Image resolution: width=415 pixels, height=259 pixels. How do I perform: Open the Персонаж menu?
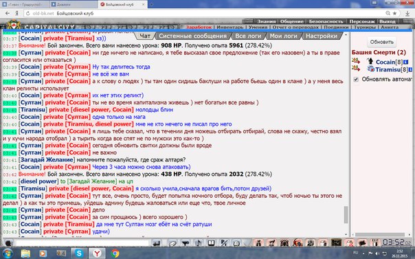point(362,21)
